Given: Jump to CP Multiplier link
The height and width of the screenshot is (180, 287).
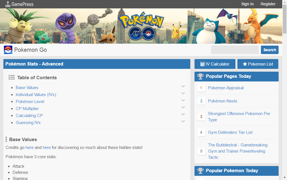Looking at the screenshot, I should (x=27, y=109).
